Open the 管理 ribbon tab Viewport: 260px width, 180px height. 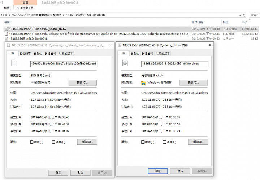pyautogui.click(x=25, y=3)
